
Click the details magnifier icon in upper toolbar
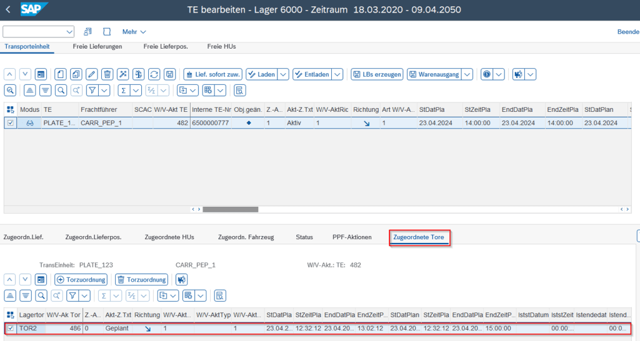pyautogui.click(x=10, y=91)
